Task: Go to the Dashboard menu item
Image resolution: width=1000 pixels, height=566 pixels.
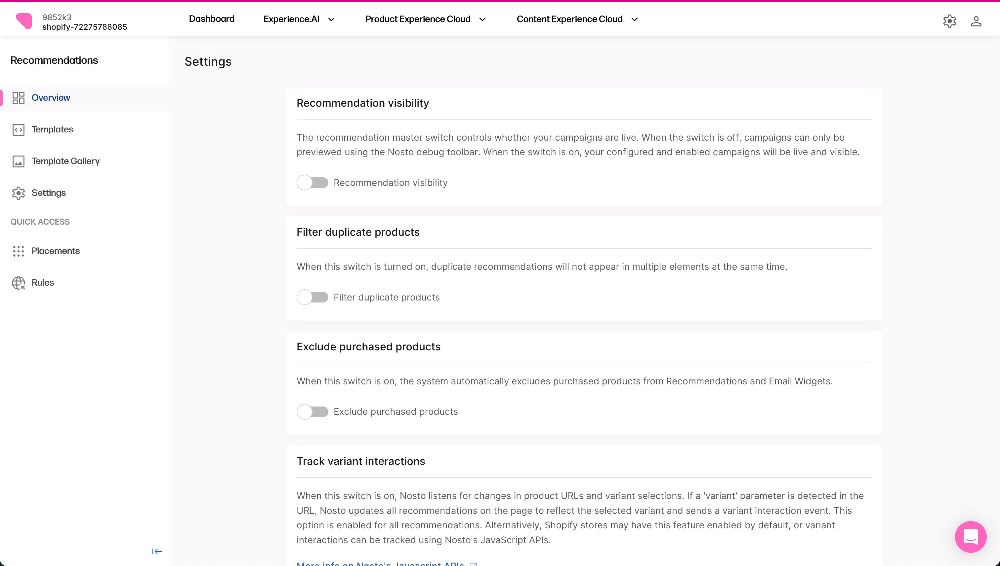Action: click(211, 19)
